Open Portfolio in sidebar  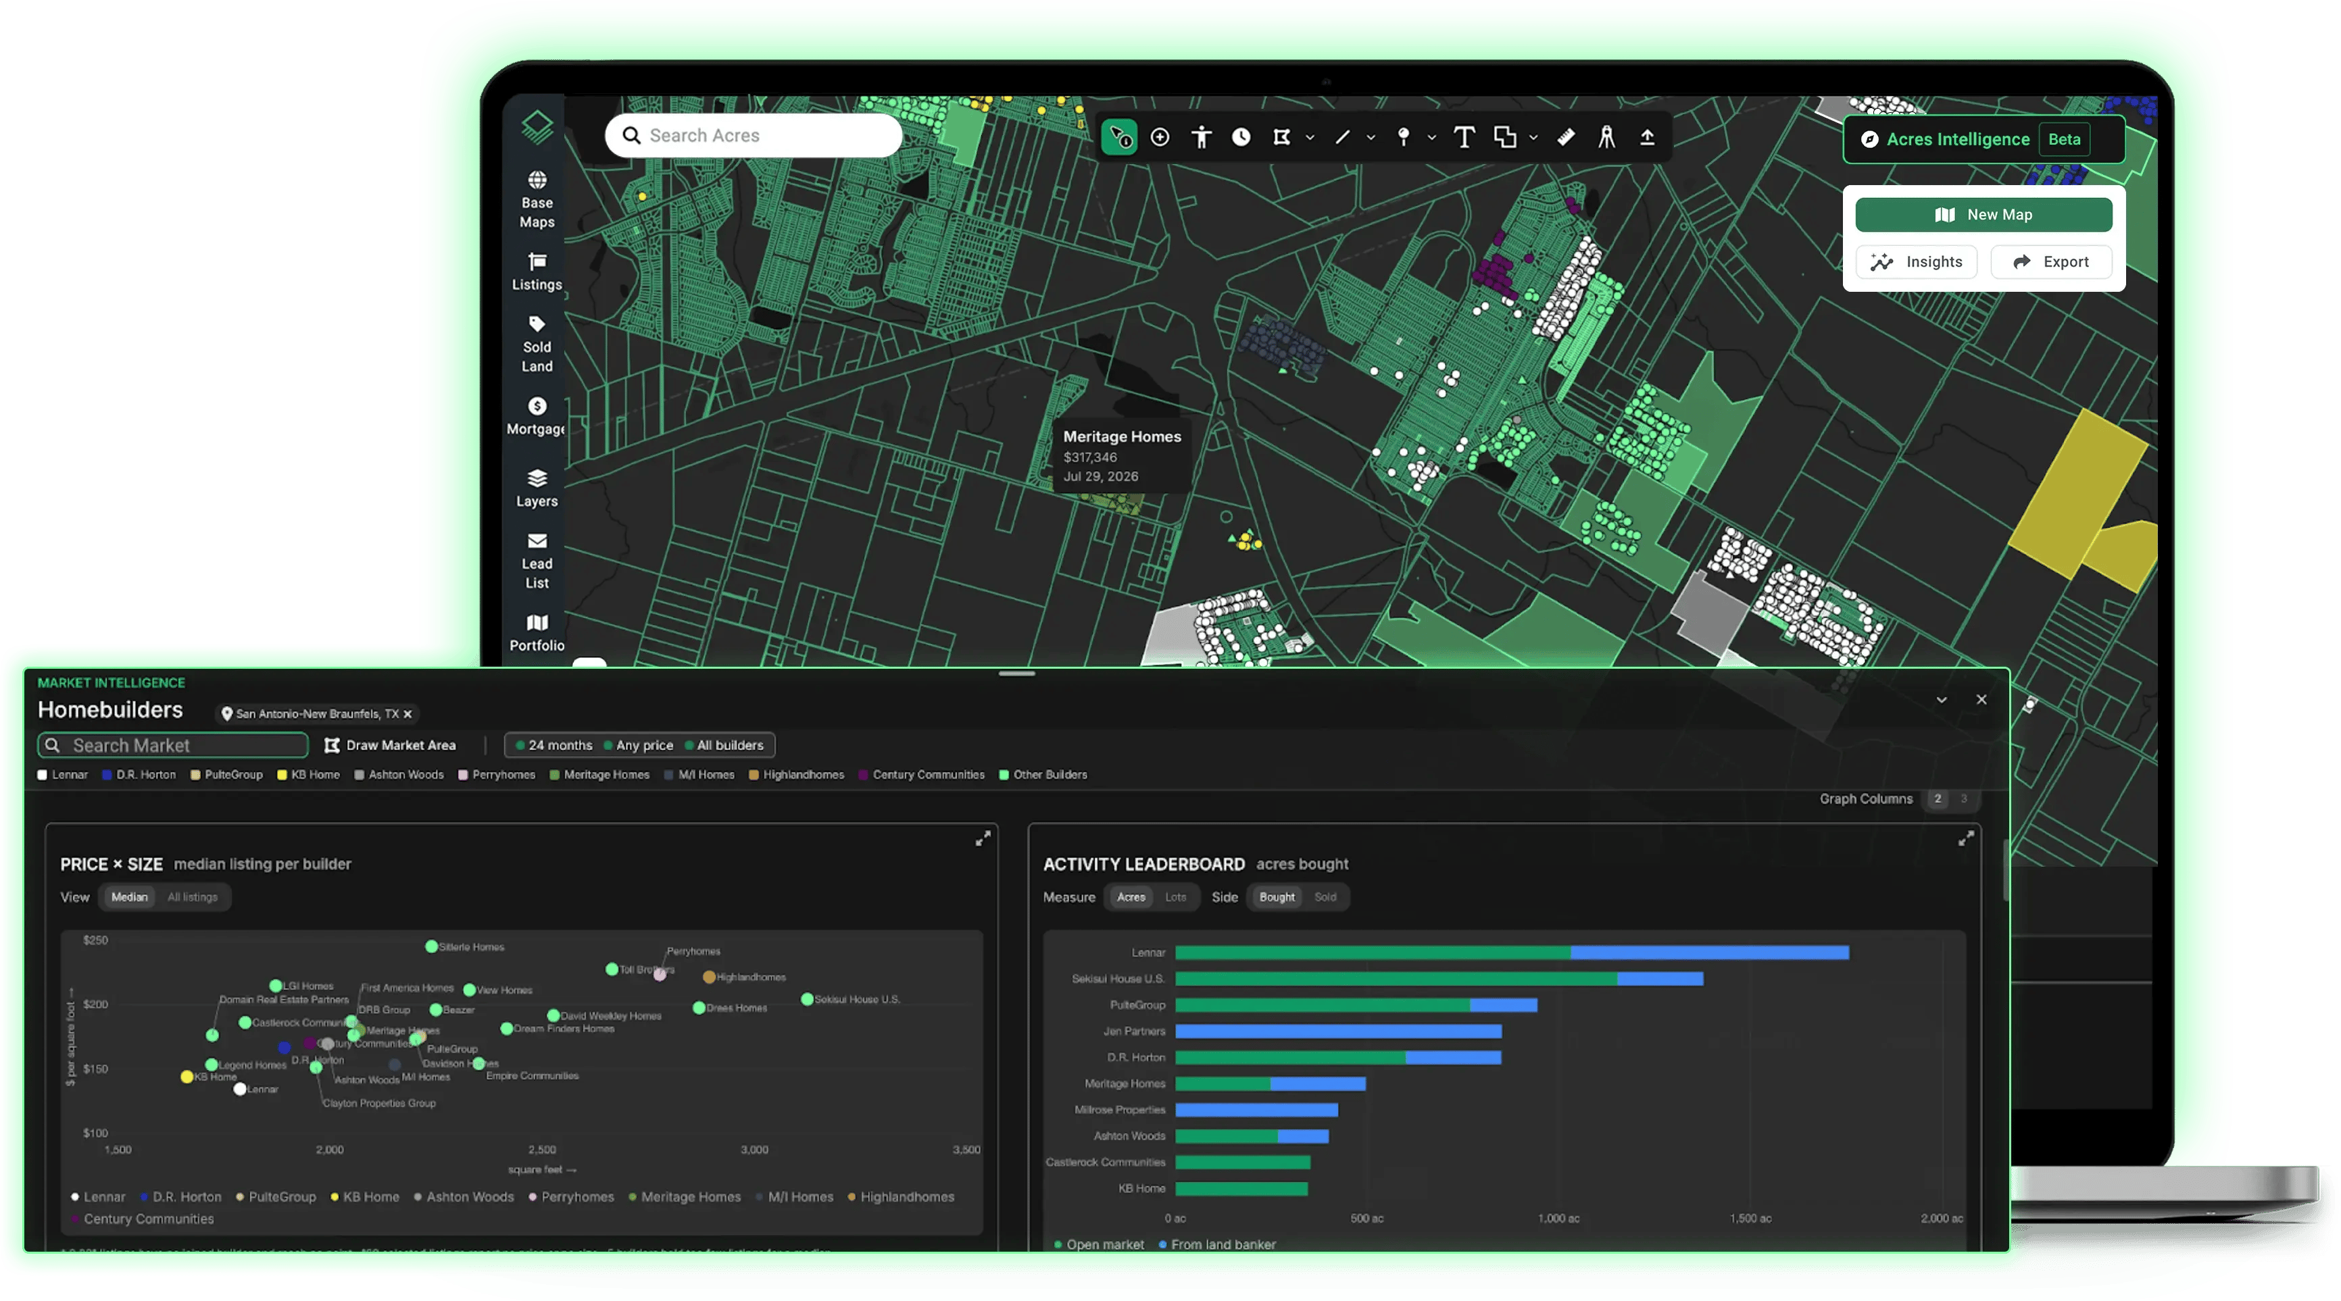(x=536, y=632)
